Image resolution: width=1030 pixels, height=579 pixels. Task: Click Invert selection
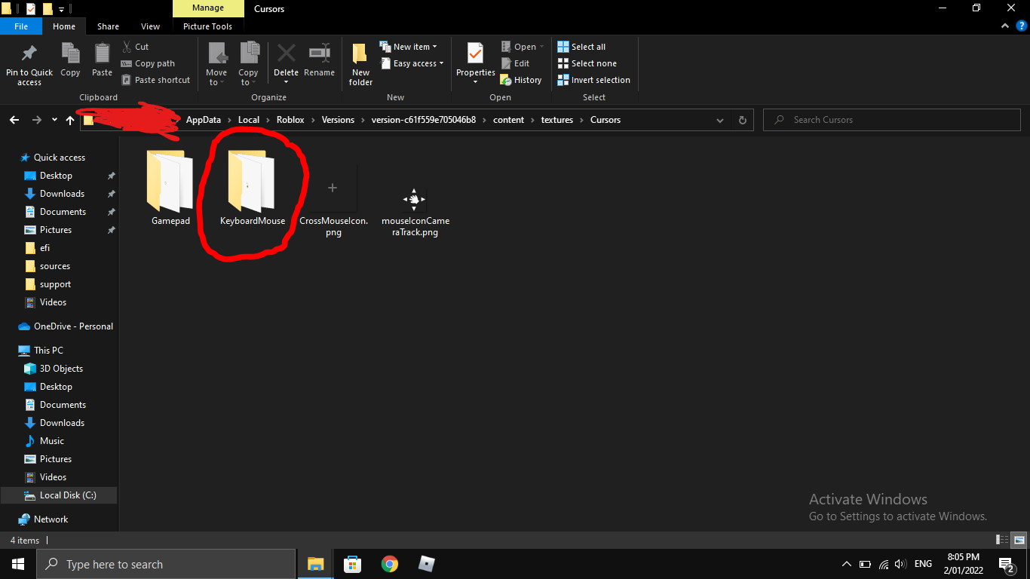tap(593, 80)
